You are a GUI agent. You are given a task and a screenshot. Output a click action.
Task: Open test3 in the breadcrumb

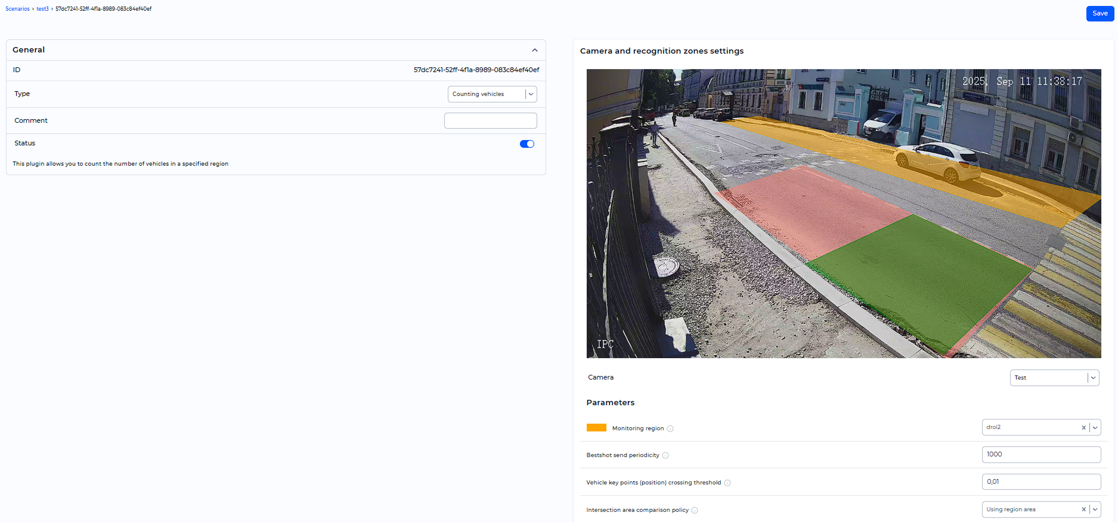(42, 9)
